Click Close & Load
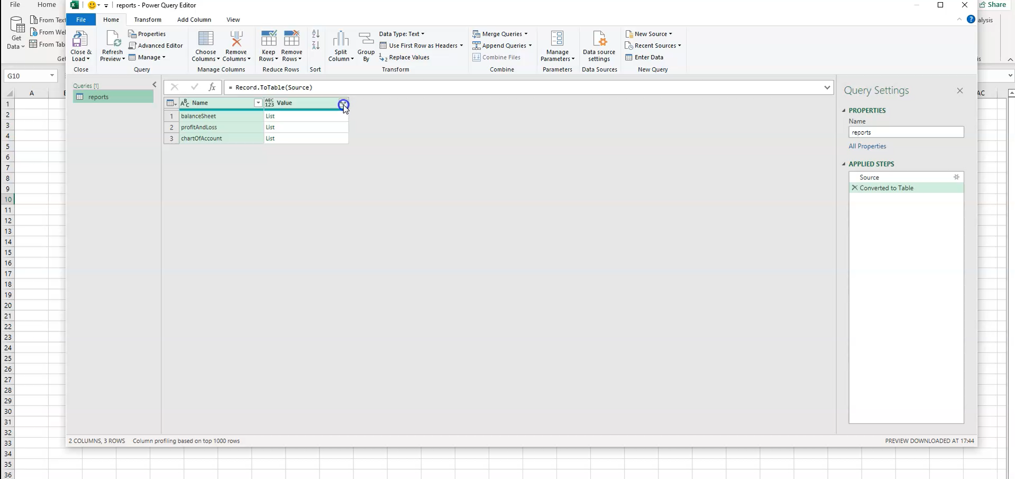 click(x=81, y=45)
